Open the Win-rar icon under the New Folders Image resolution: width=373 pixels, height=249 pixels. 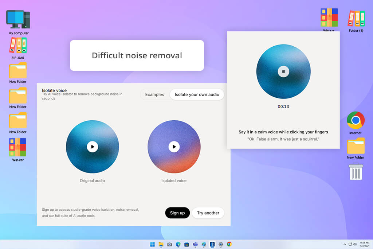click(18, 150)
